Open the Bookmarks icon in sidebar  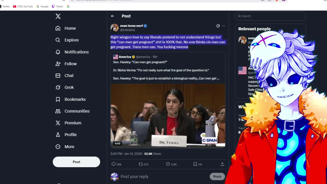[x=58, y=99]
